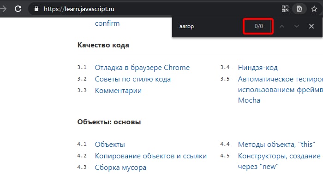This screenshot has width=323, height=174.
Task: Open the QR code generator icon
Action: click(x=285, y=9)
